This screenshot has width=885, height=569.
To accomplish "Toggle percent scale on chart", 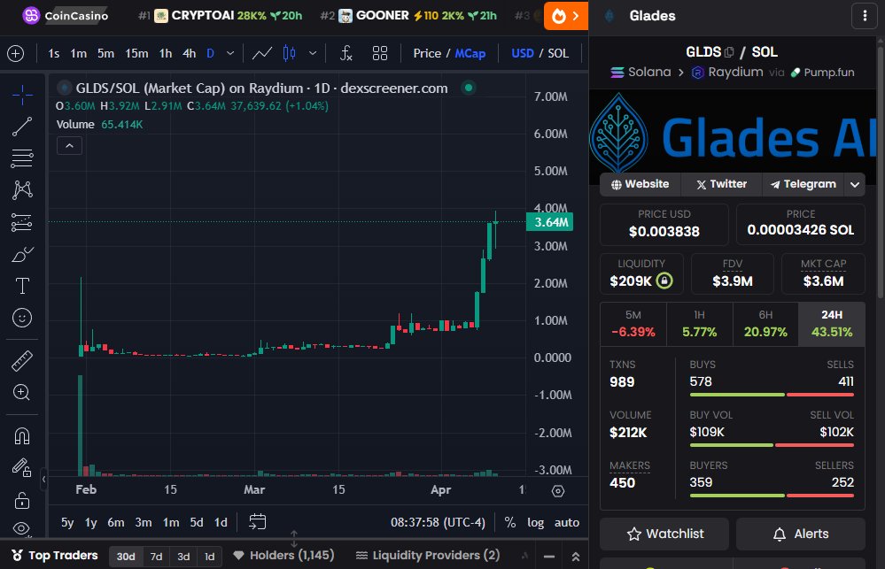I will click(x=510, y=523).
